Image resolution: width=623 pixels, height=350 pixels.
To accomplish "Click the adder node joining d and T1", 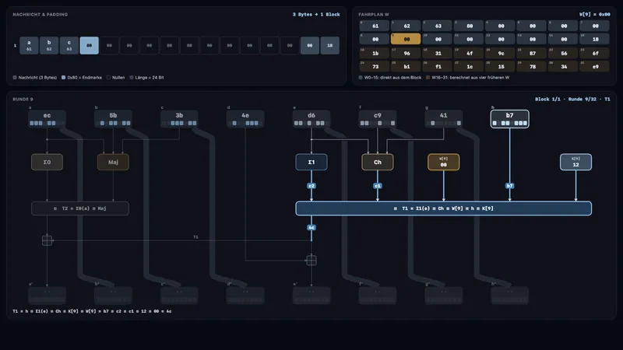I will coord(311,261).
